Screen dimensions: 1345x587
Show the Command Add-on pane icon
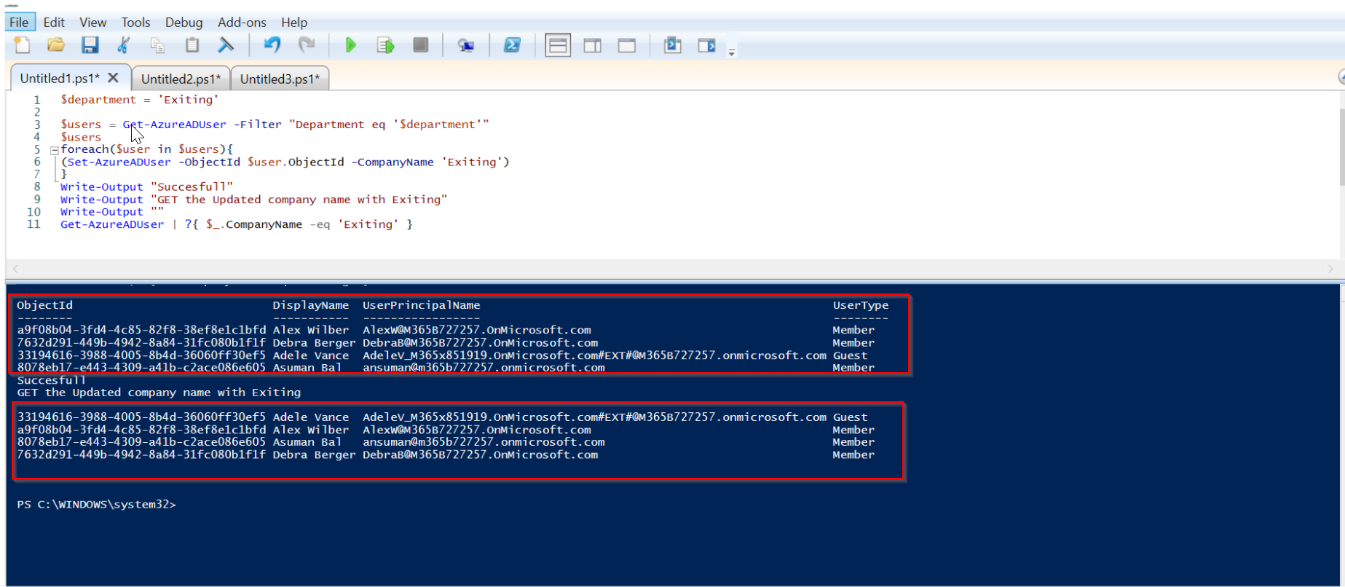point(707,45)
